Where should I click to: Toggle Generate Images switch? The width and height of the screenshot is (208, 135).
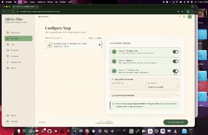[175, 61]
